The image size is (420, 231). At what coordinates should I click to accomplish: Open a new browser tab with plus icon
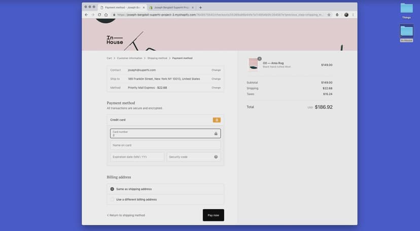pyautogui.click(x=200, y=8)
